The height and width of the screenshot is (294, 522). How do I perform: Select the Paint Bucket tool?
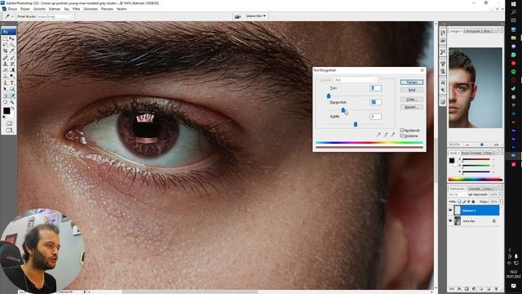[x=12, y=69]
